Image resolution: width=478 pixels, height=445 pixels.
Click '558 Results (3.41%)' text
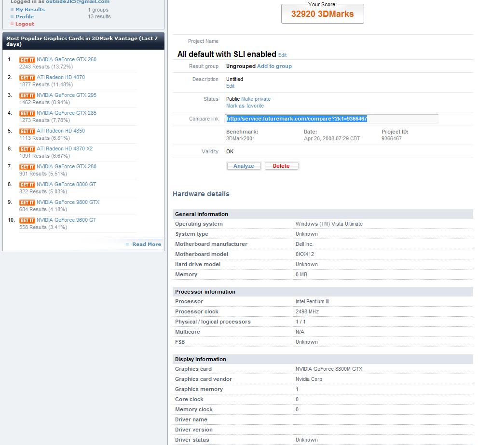[43, 228]
